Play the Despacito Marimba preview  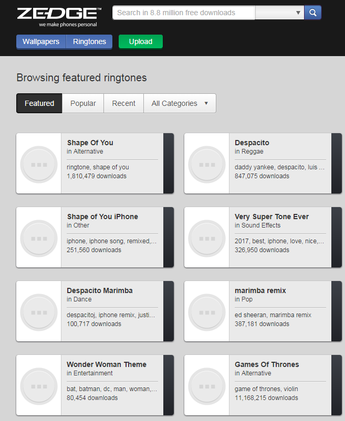pos(39,312)
